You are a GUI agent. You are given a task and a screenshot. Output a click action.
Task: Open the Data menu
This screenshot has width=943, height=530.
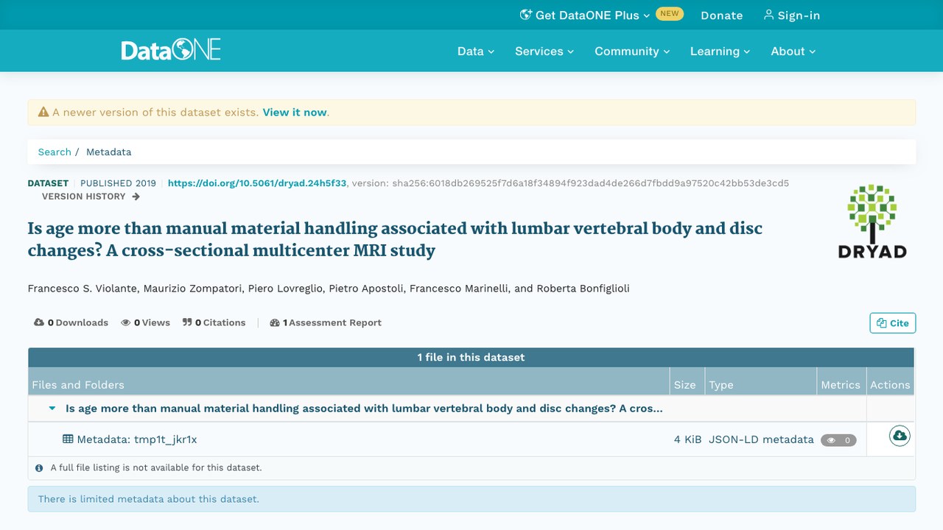(x=476, y=51)
